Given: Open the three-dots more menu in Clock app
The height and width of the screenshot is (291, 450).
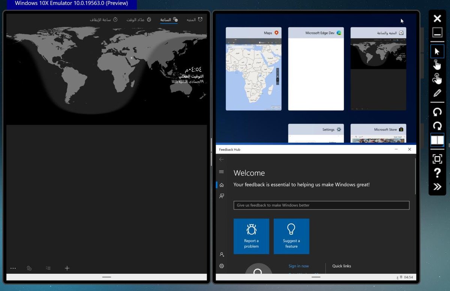Looking at the screenshot, I should pos(13,268).
